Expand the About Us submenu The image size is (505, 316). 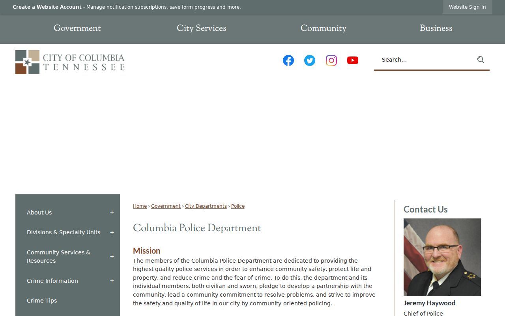tap(112, 213)
